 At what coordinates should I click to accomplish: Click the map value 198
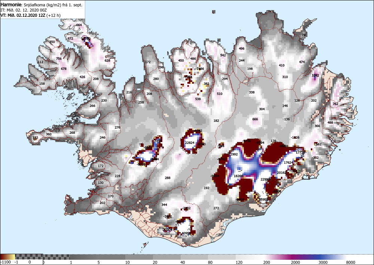(x=250, y=69)
